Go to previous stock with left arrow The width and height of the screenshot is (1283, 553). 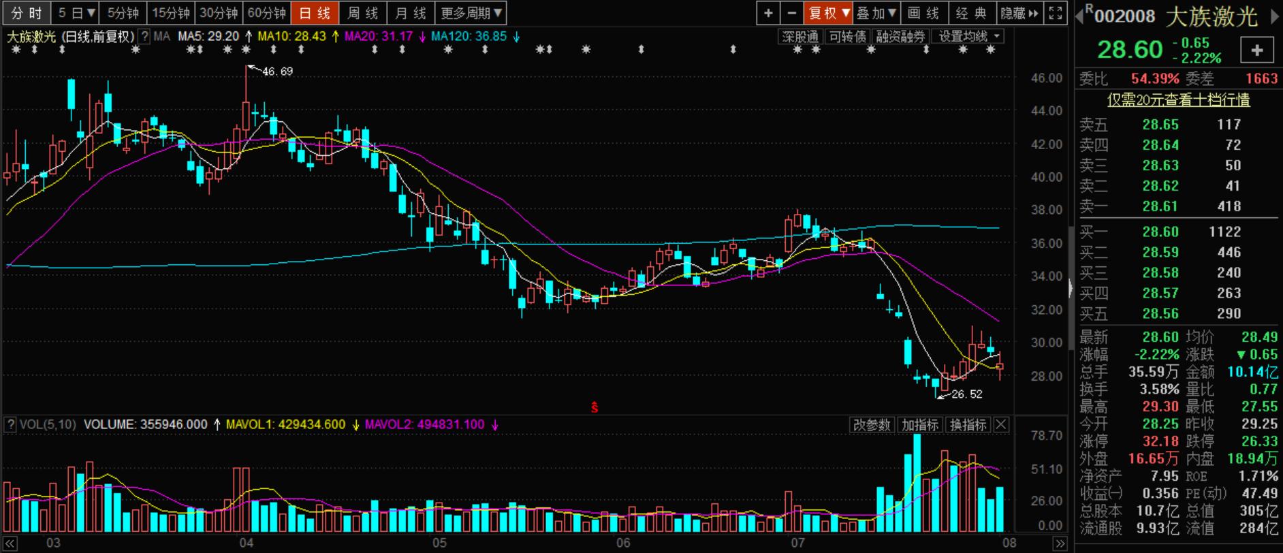pyautogui.click(x=1079, y=16)
